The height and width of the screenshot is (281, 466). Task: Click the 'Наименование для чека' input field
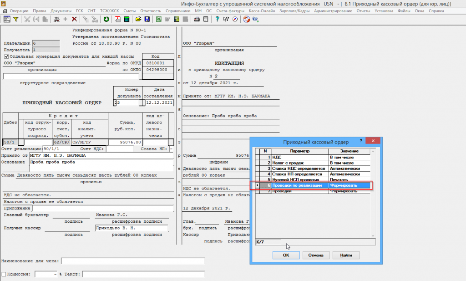pos(133,261)
